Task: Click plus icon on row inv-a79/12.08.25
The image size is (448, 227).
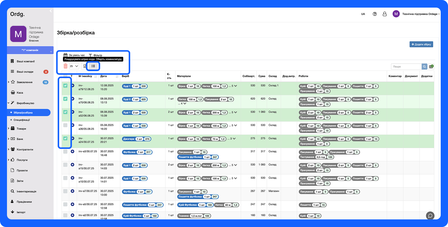Action: (x=72, y=86)
